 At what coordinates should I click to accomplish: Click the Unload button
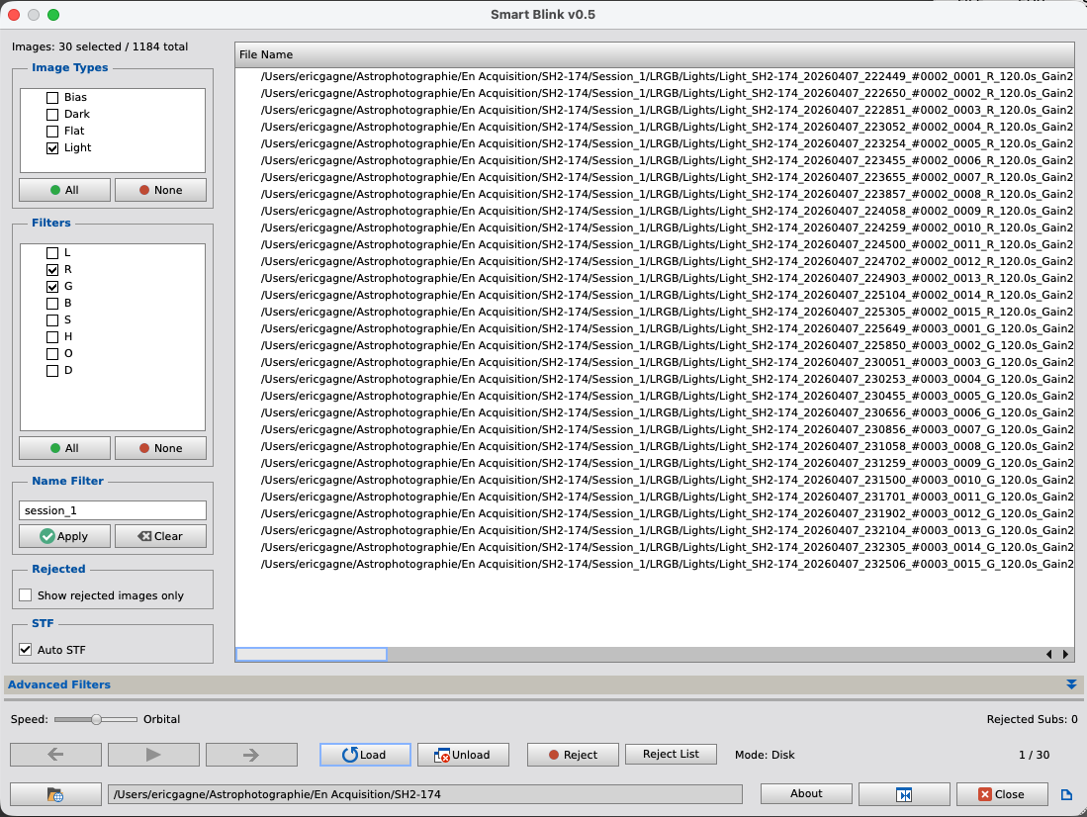click(x=462, y=755)
